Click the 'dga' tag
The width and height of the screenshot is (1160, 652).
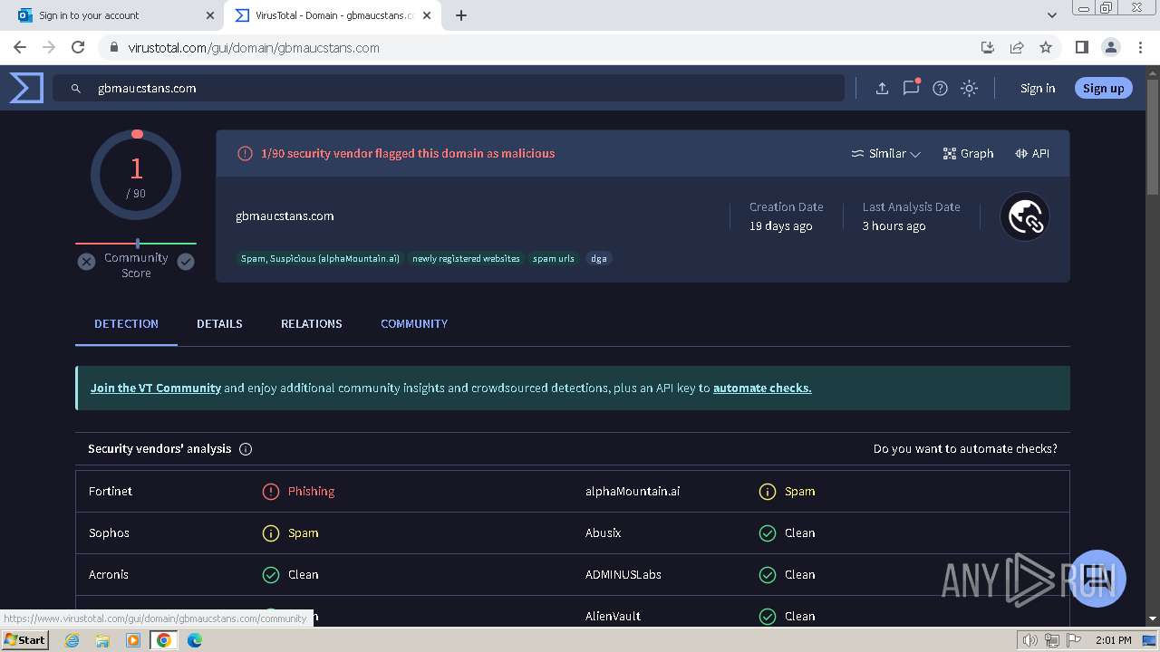(x=599, y=259)
